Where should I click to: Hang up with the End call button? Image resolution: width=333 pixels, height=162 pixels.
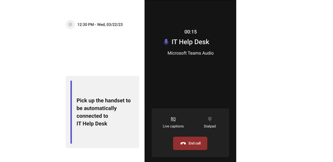click(x=190, y=143)
